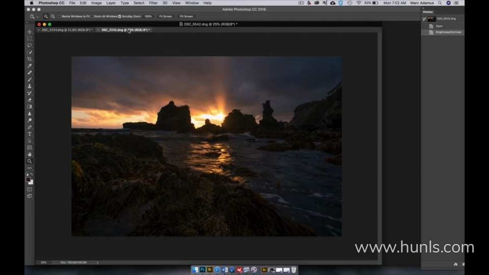
Task: Switch to the DSC_5554.dng document tab
Action: point(66,30)
